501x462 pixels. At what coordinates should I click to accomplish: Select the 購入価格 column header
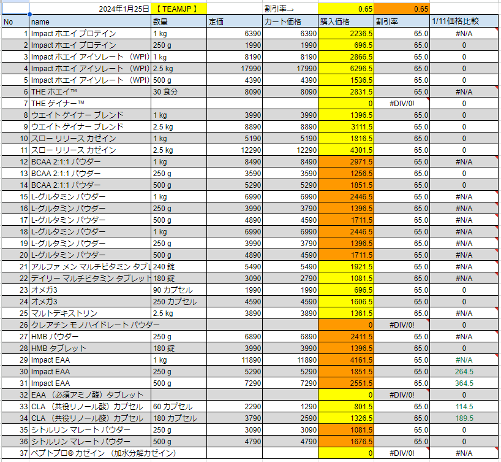[x=346, y=21]
